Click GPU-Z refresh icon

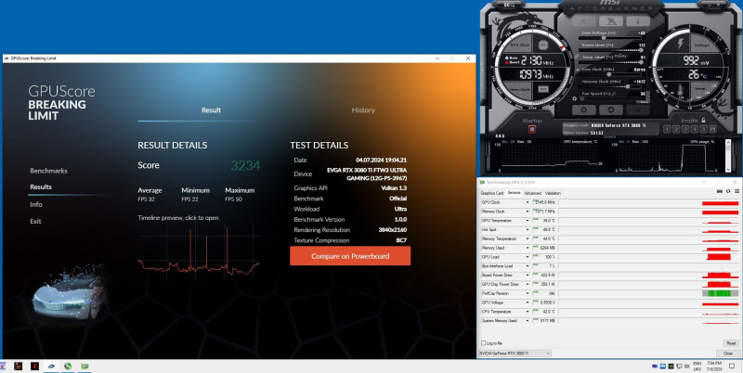(728, 191)
